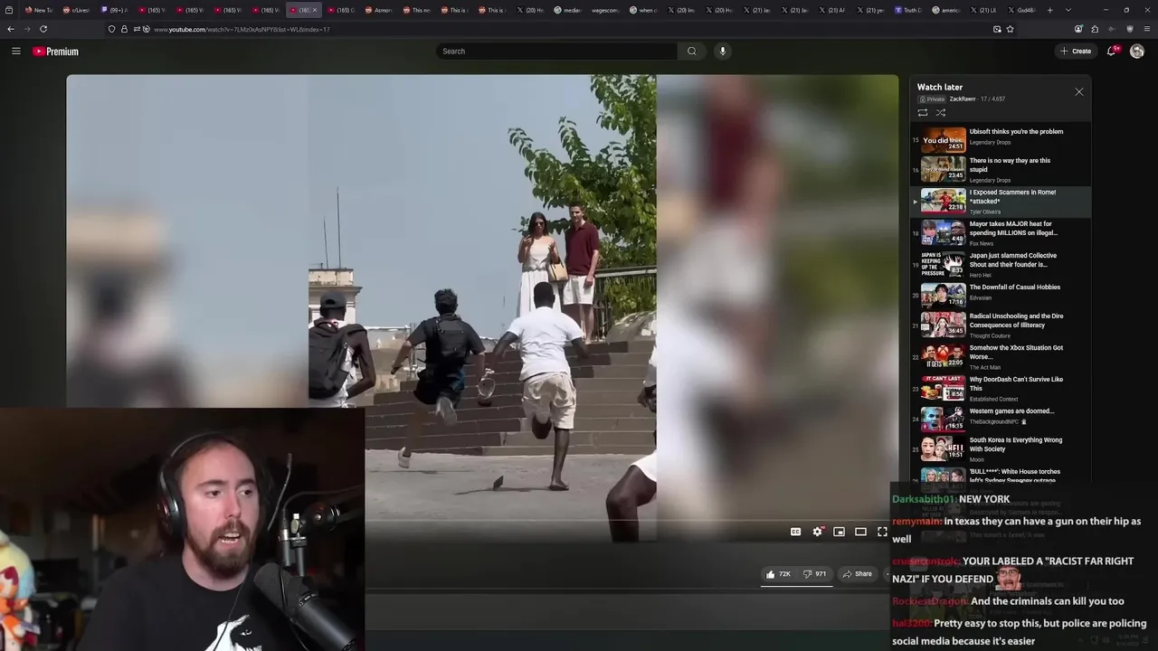The height and width of the screenshot is (651, 1158).
Task: Open the Firefox View tab overview icon
Action: pos(9,10)
